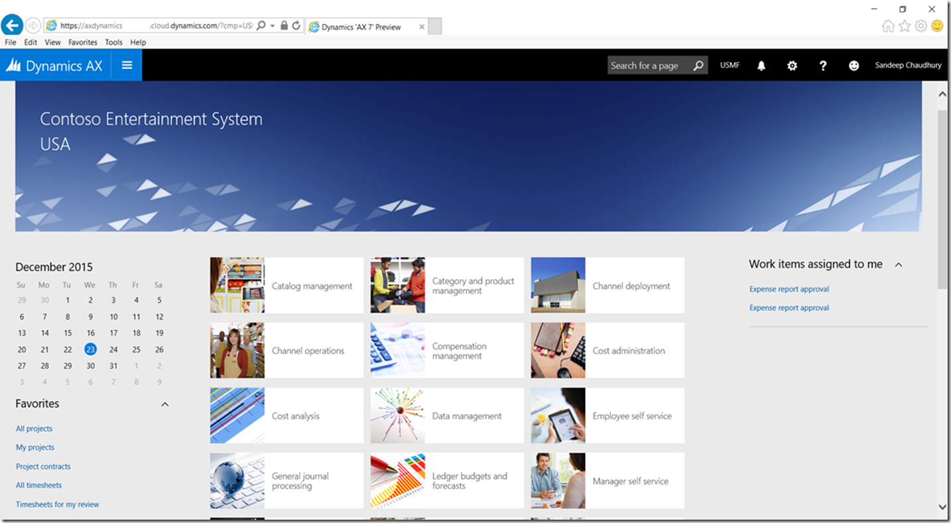
Task: Click the feedback smiley in the black bar
Action: 854,66
